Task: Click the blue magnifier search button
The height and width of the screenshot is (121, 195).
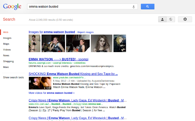Action: tap(148, 6)
